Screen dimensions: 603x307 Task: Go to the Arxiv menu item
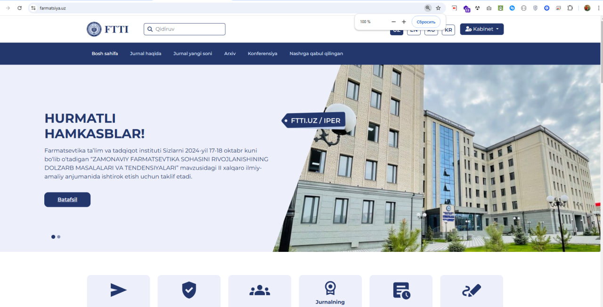tap(230, 54)
